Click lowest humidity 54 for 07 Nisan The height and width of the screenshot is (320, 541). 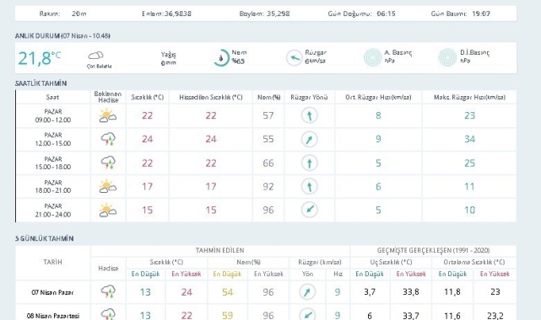pos(227,292)
